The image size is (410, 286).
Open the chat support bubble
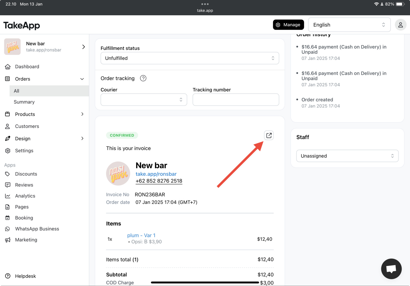[391, 269]
